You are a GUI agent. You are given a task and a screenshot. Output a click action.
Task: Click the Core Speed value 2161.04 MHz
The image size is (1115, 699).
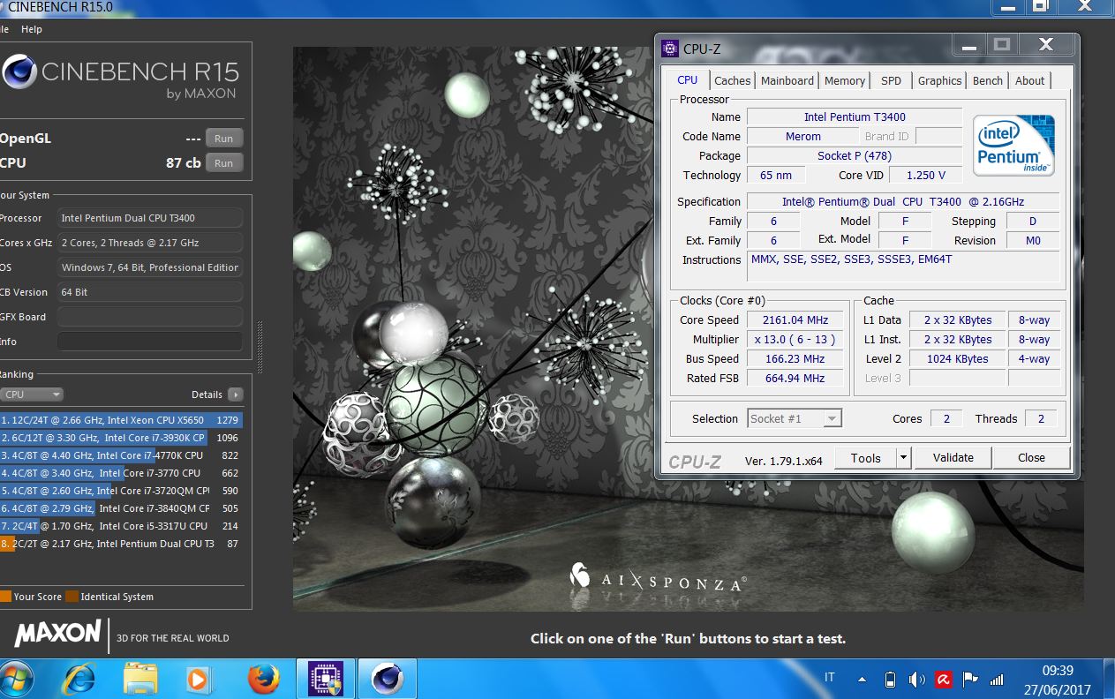click(x=794, y=320)
